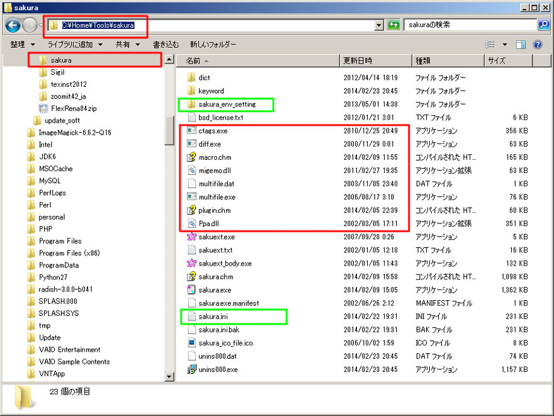
Task: Select zoomit42_ja folder in tree
Action: (68, 96)
